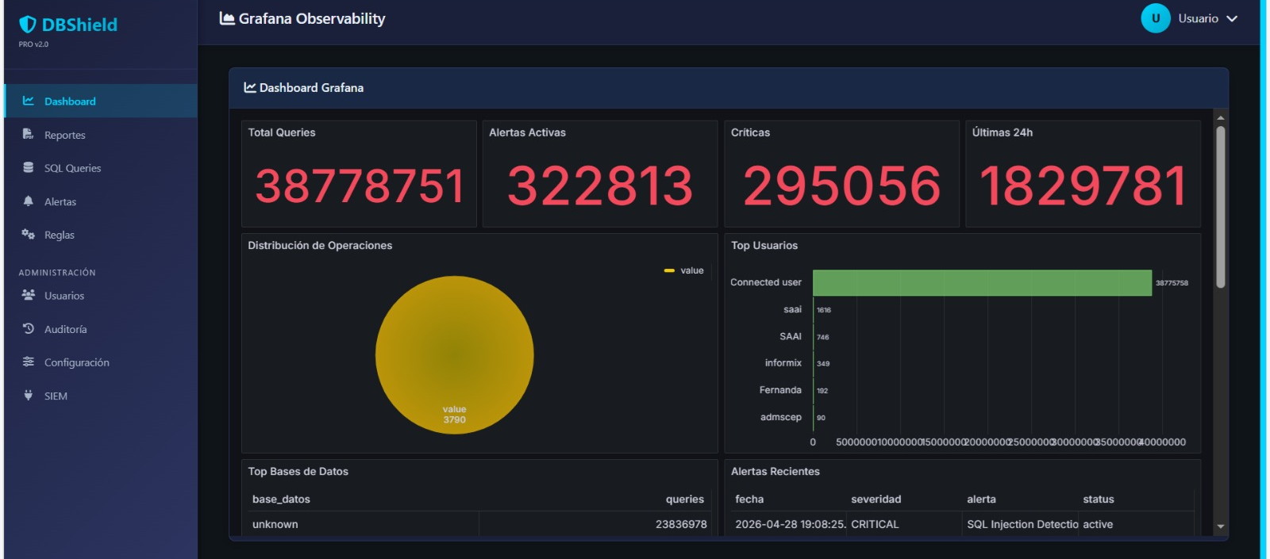This screenshot has width=1270, height=559.
Task: Click the Total Queries value 38778751
Action: (360, 186)
